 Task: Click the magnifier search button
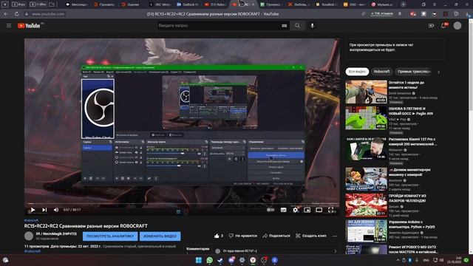pos(297,26)
